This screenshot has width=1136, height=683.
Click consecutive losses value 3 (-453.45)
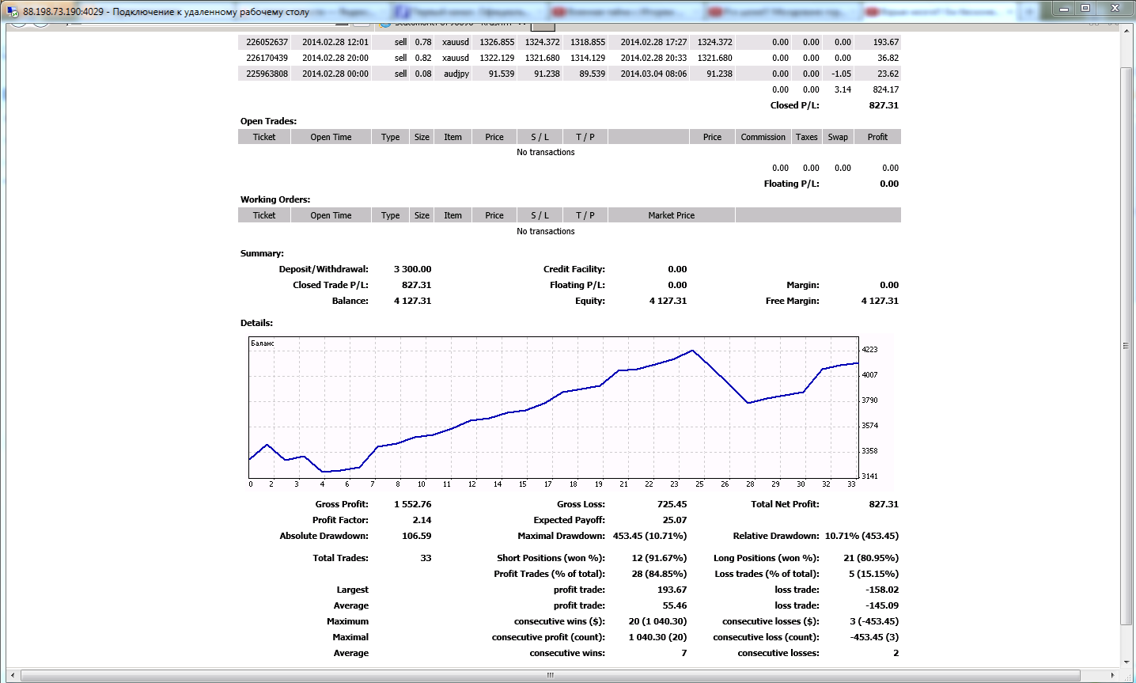874,621
